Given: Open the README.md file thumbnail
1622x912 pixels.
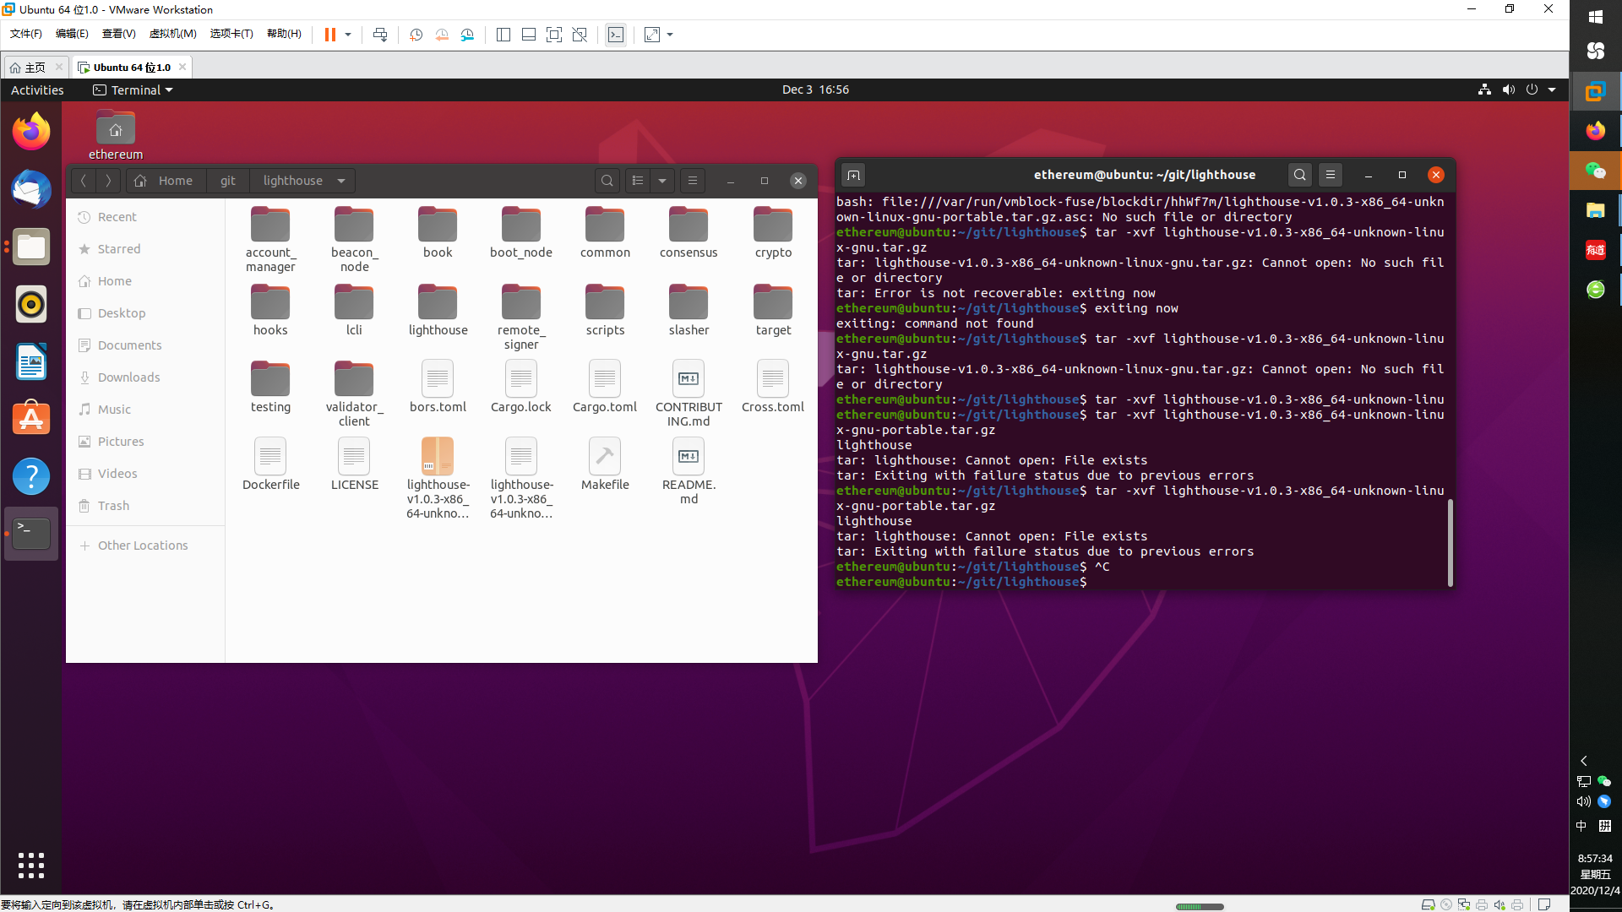Looking at the screenshot, I should click(689, 456).
